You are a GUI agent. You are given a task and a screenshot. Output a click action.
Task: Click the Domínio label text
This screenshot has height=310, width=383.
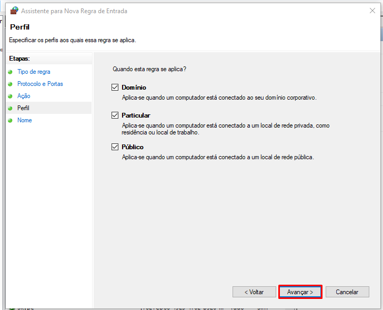tap(134, 88)
